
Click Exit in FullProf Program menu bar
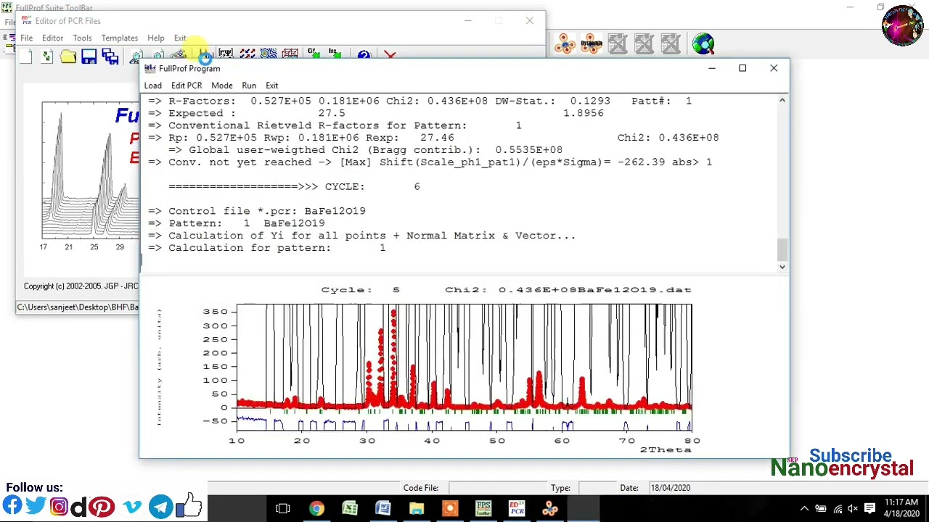(271, 86)
